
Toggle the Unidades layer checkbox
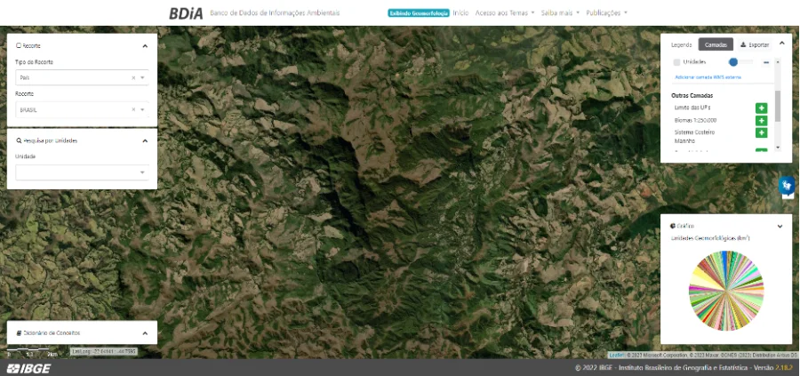tap(676, 62)
